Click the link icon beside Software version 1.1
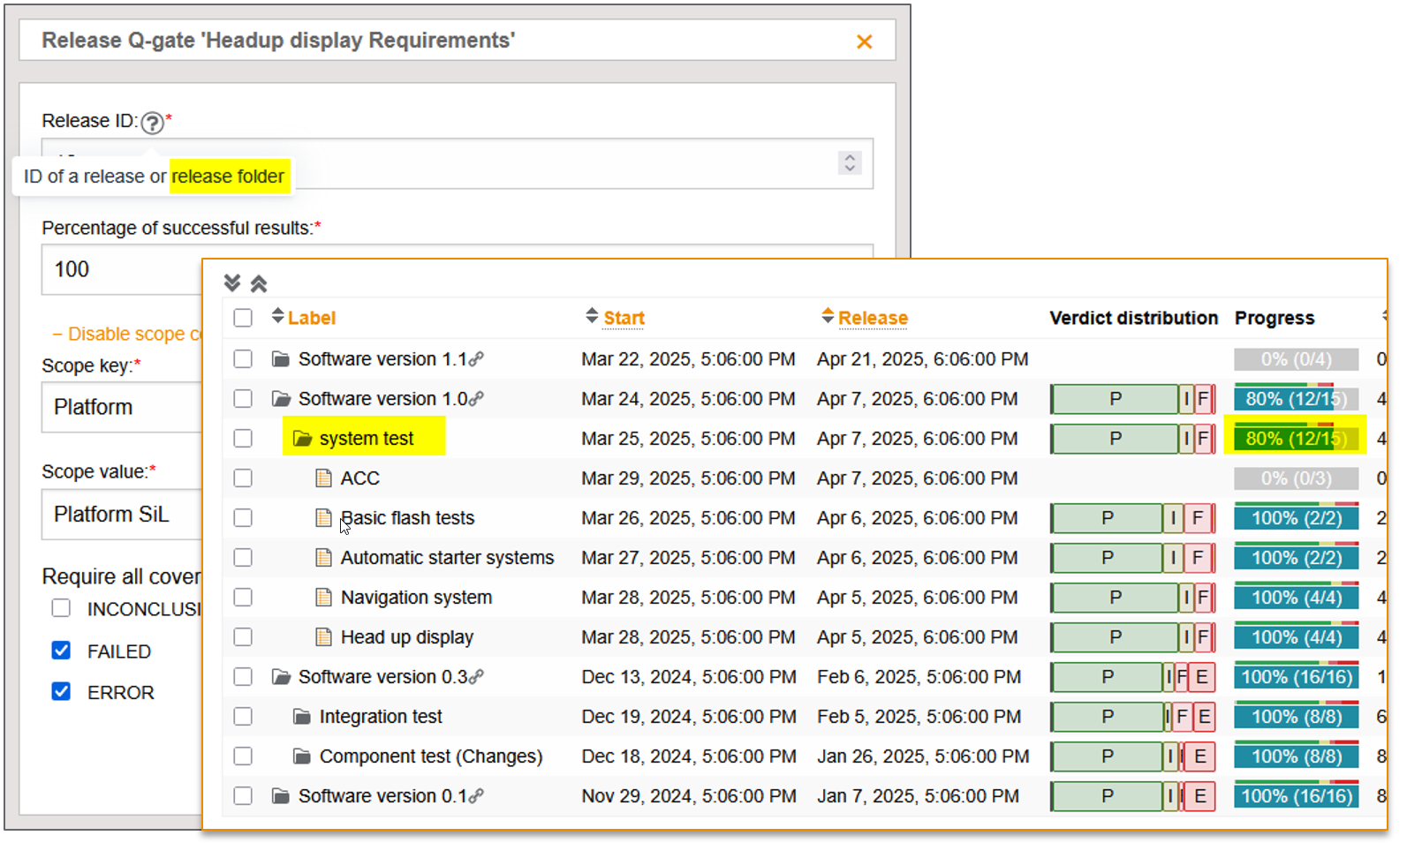Image resolution: width=1407 pixels, height=843 pixels. 477,359
